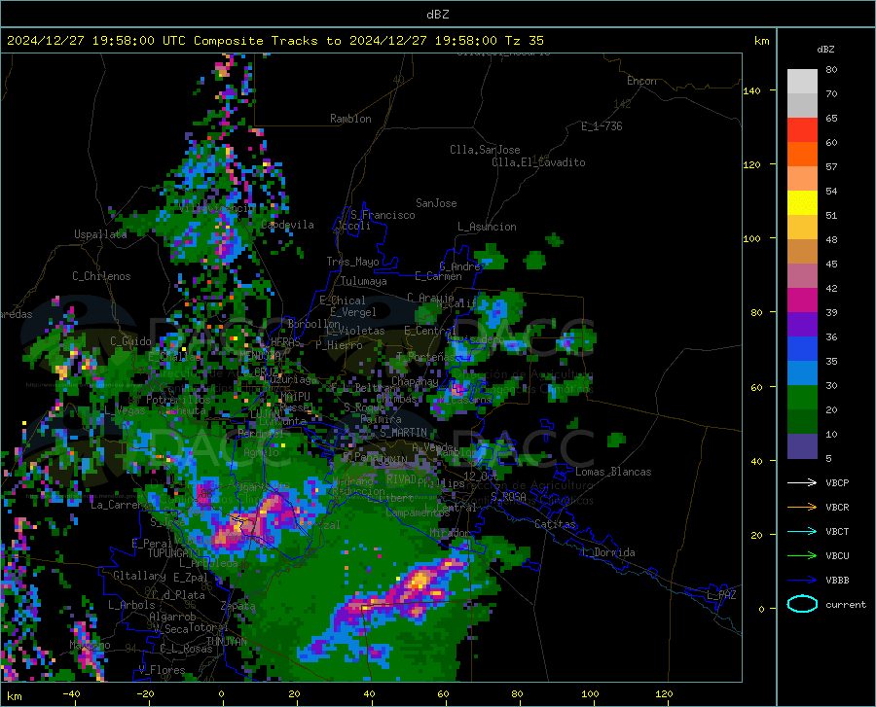Click the 'Clla.El_Cavadito' map label
Screen dimensions: 876x707
(538, 162)
